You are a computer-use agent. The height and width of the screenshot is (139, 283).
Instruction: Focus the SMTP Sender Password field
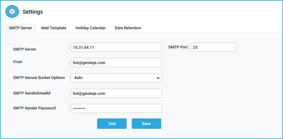[x=116, y=109]
